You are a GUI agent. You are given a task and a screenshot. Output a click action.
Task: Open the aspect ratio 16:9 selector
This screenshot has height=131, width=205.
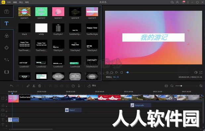[x=116, y=77]
